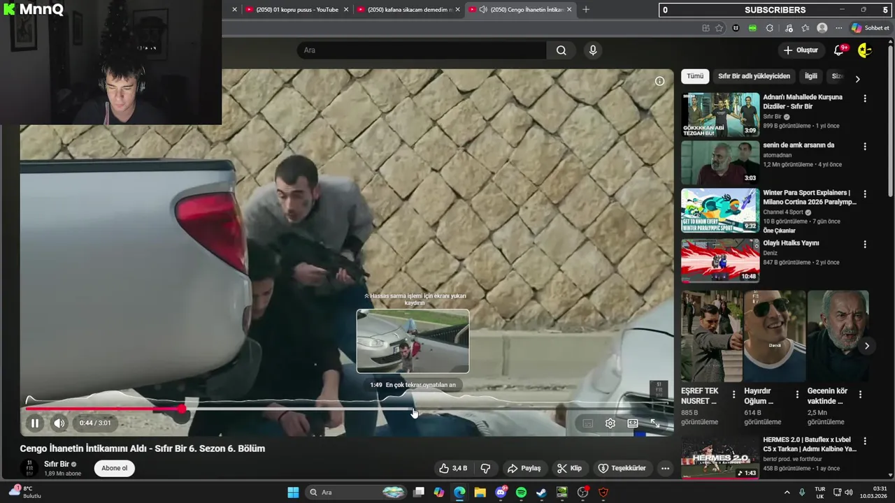Open Adnan'ı Mahallede Kurşuna Dizdiler video thumbnail
This screenshot has height=503, width=895.
pyautogui.click(x=720, y=115)
